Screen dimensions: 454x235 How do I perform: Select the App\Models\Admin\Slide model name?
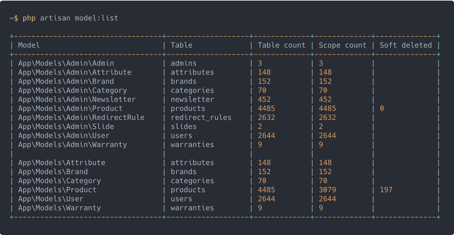(66, 127)
